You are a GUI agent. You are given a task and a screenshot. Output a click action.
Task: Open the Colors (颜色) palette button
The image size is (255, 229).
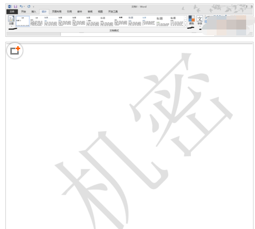point(191,21)
